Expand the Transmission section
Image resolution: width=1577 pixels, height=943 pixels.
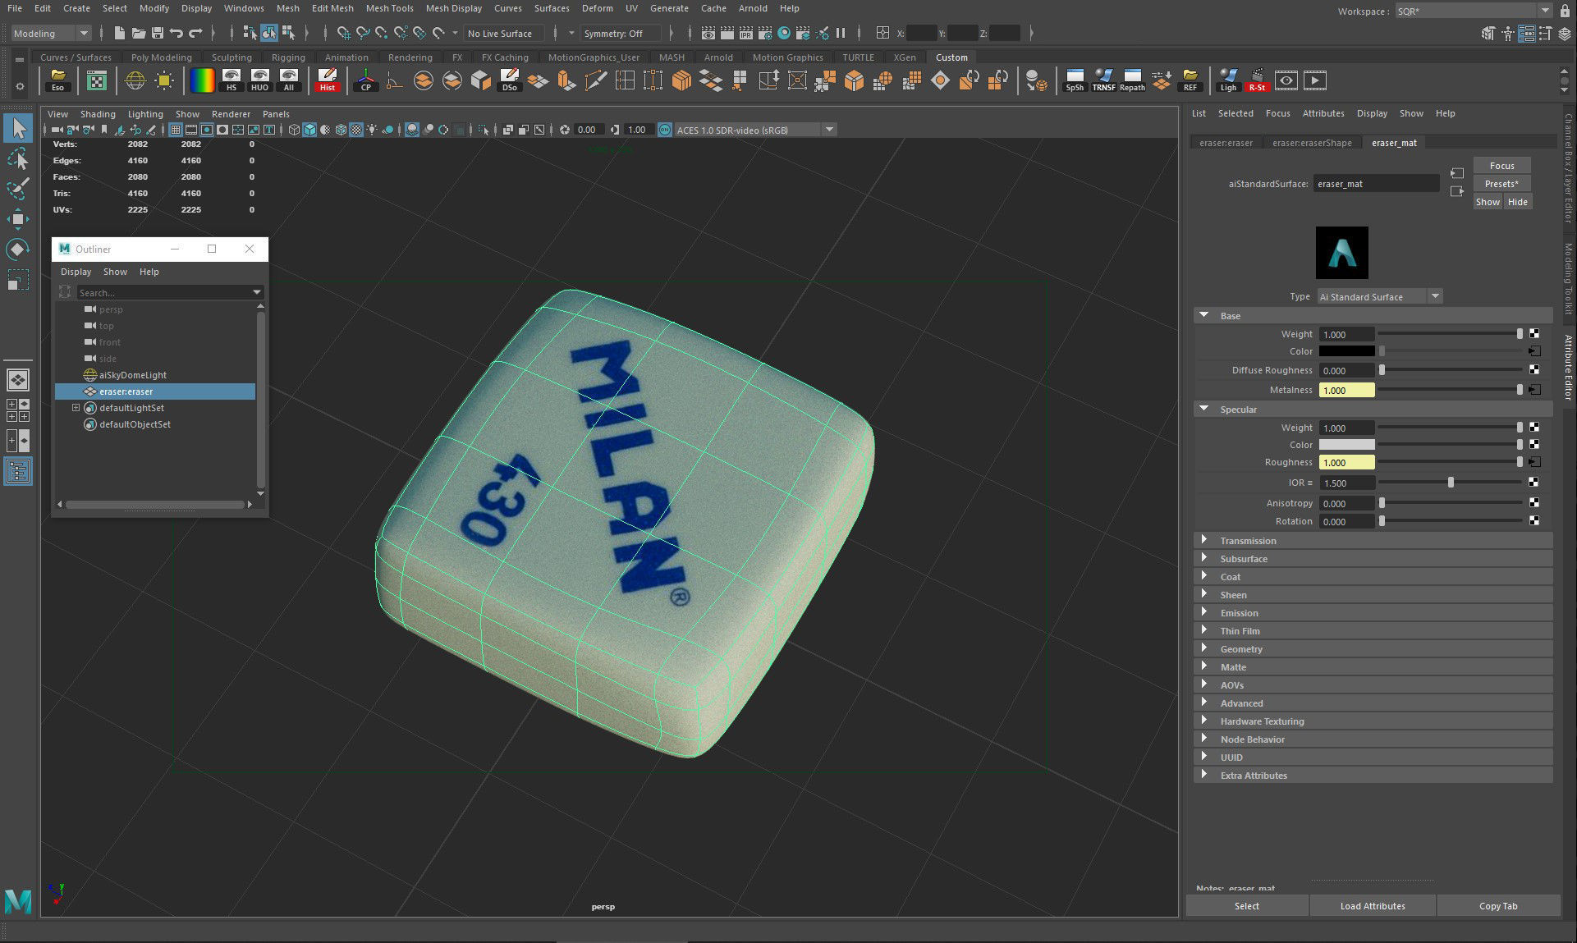pyautogui.click(x=1204, y=540)
